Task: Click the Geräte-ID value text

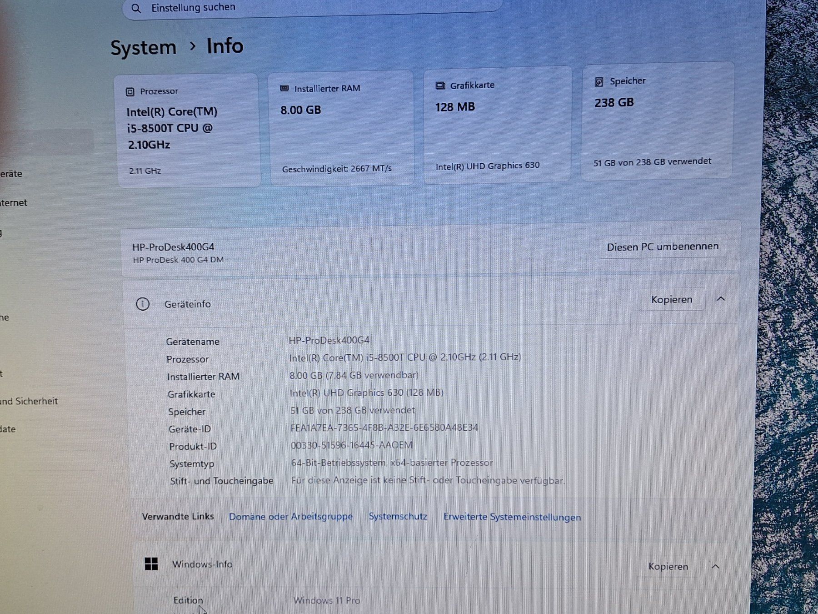Action: [384, 428]
